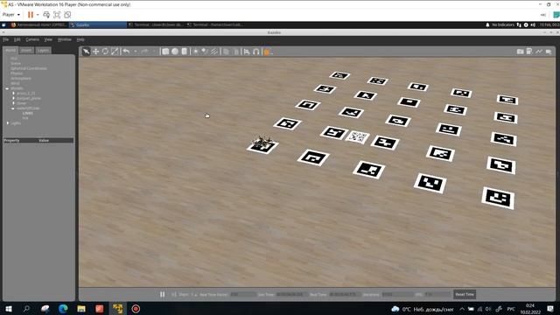Insert a box shape
This screenshot has height=315, width=560.
[x=165, y=52]
